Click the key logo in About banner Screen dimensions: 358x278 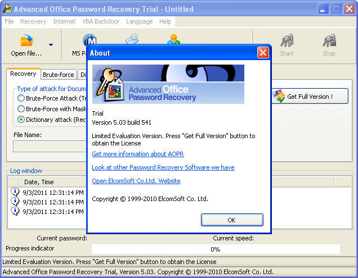coord(110,85)
